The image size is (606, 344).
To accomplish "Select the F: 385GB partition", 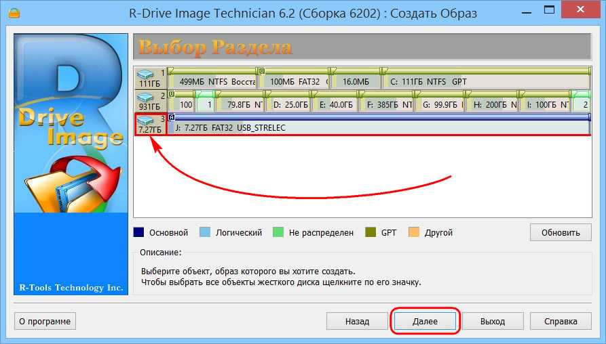I will coord(387,105).
